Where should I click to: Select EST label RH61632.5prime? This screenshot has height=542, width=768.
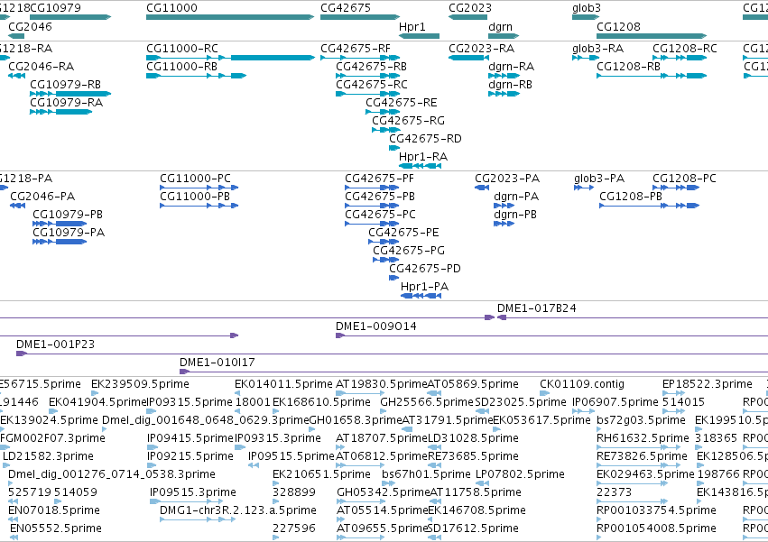(x=643, y=438)
